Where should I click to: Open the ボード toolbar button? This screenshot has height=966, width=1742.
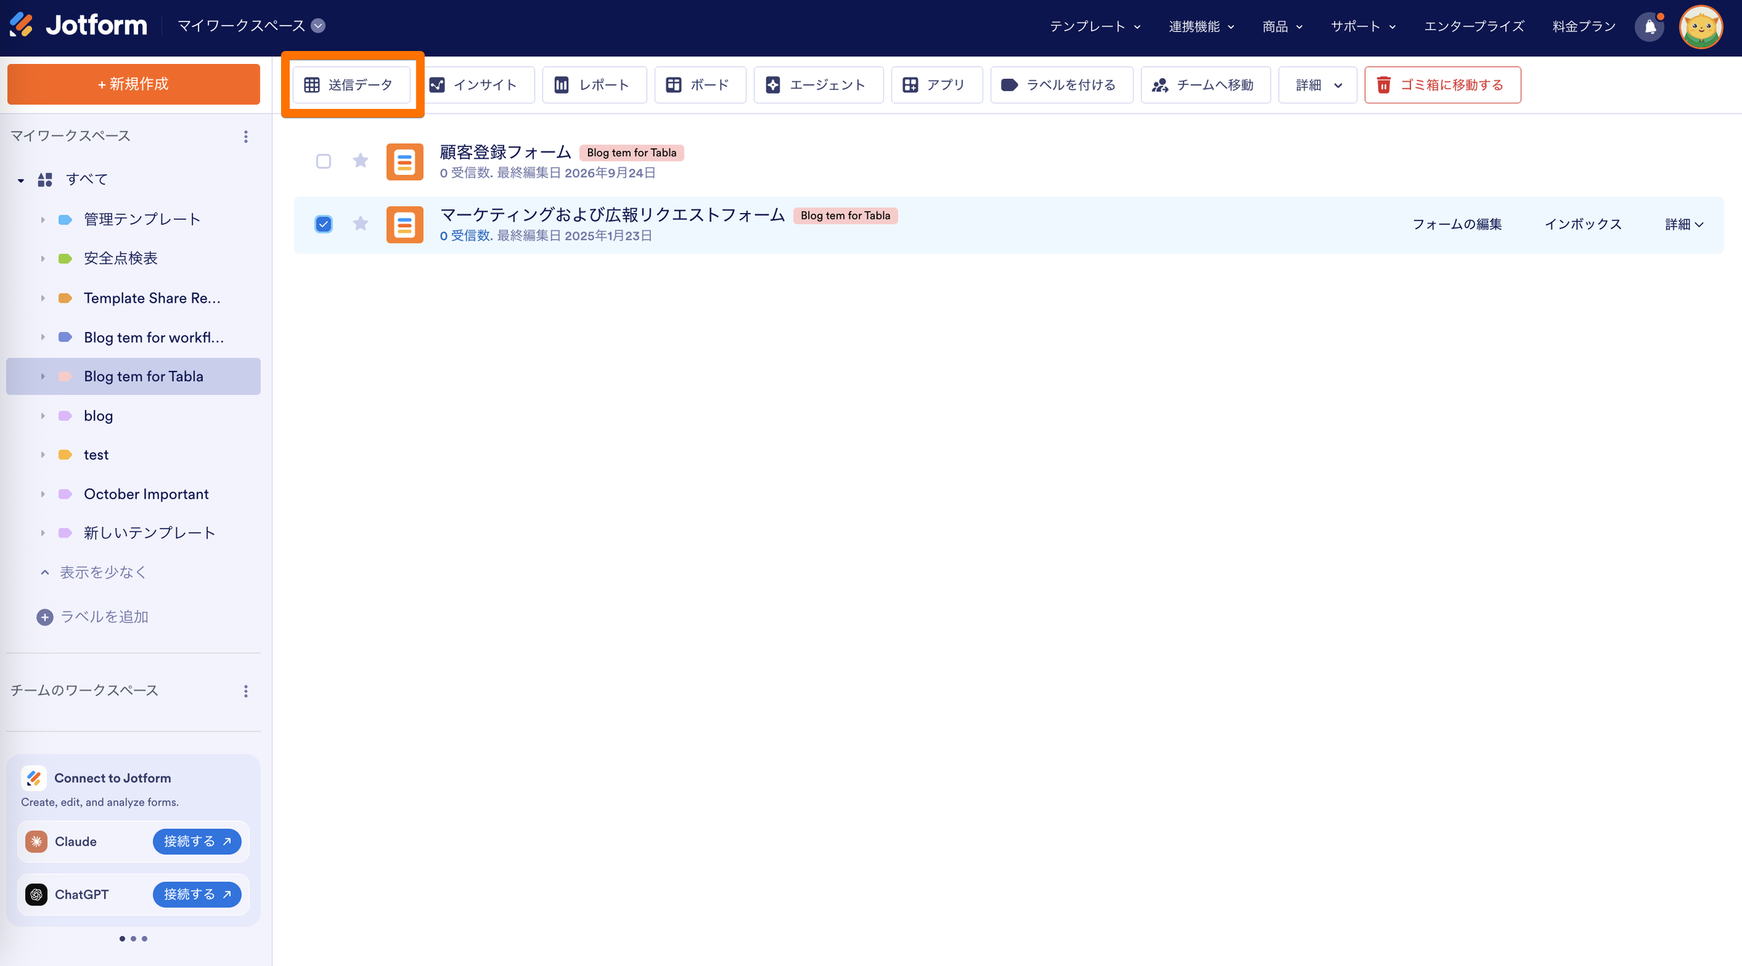pyautogui.click(x=700, y=85)
